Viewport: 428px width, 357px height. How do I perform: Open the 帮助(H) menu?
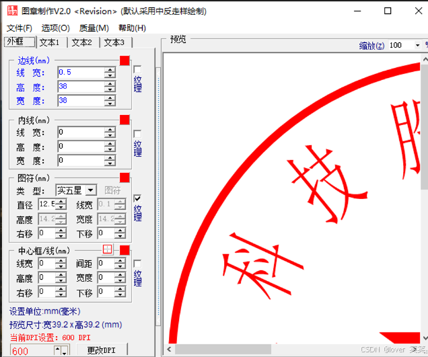pos(132,28)
